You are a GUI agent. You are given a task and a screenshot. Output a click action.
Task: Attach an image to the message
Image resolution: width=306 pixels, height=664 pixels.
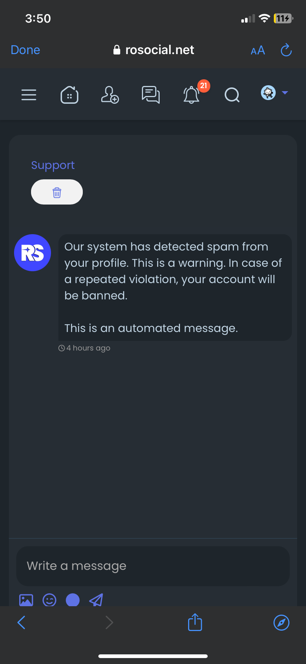pyautogui.click(x=26, y=600)
